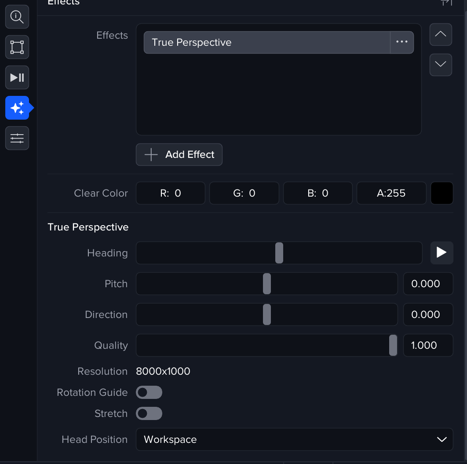The width and height of the screenshot is (467, 464).
Task: Click the Pitch value field
Action: 428,284
